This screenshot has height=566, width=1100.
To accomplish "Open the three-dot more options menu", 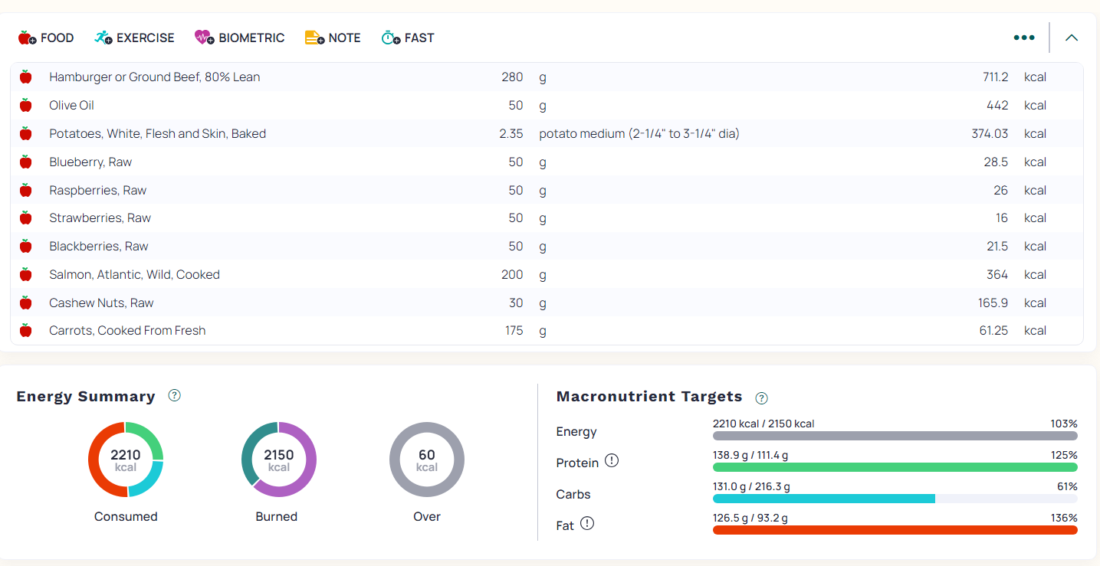I will [x=1024, y=38].
